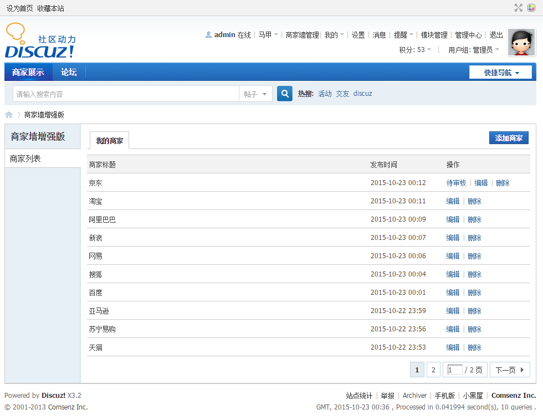Click 编辑 link for 淘宝 row
Image resolution: width=543 pixels, height=420 pixels.
[x=453, y=201]
